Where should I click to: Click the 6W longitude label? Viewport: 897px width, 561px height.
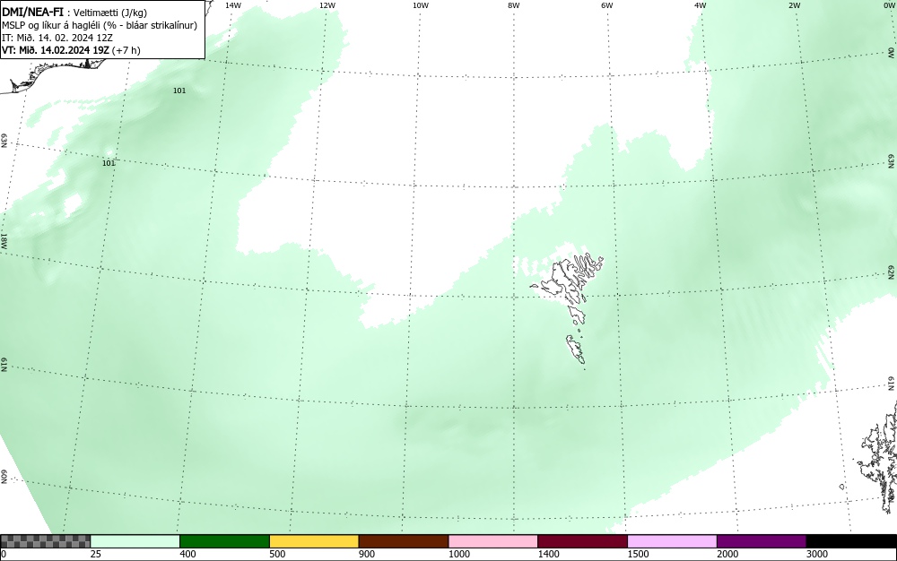607,5
